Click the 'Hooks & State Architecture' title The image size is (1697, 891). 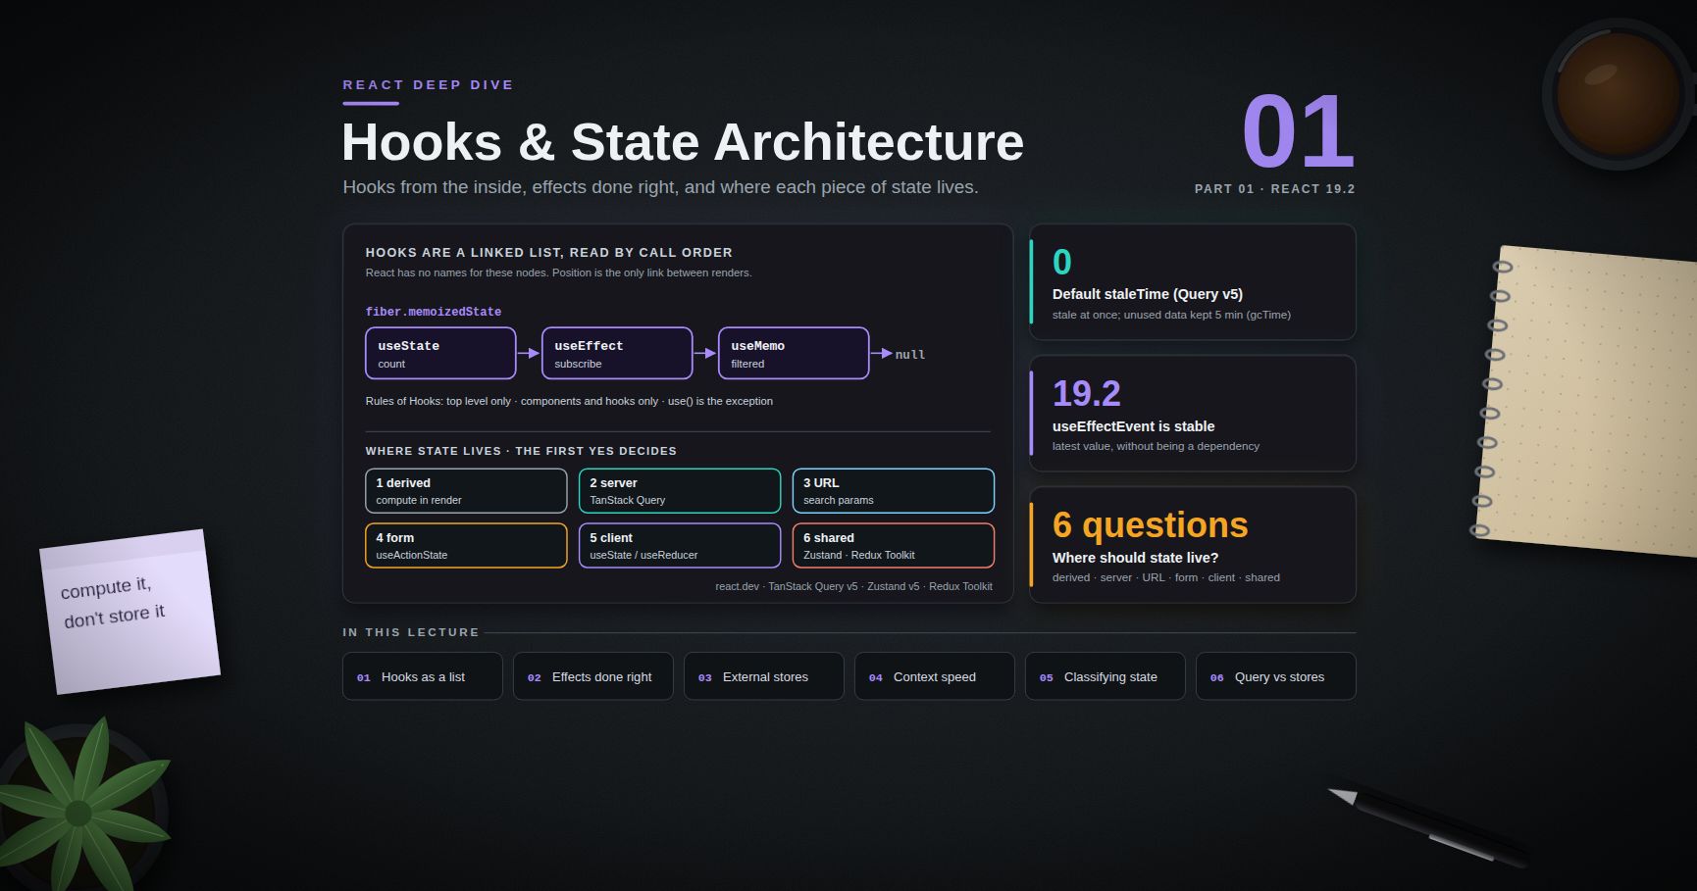[683, 142]
